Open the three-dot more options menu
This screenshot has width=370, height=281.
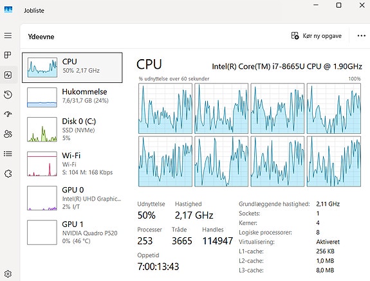pos(361,36)
